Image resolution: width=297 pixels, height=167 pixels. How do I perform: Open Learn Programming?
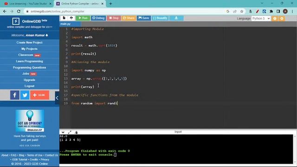click(x=29, y=61)
